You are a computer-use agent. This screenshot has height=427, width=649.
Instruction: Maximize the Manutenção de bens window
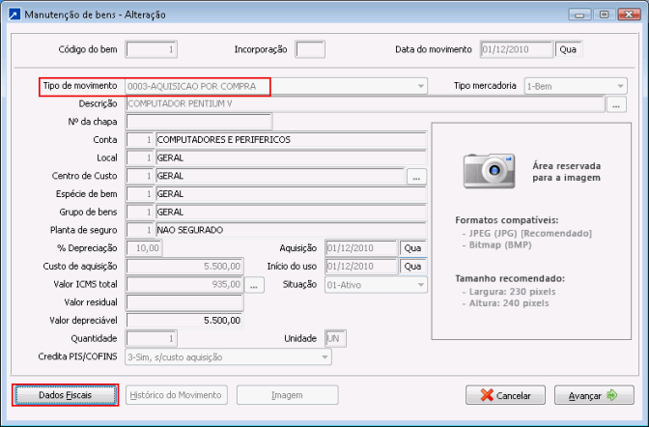605,14
